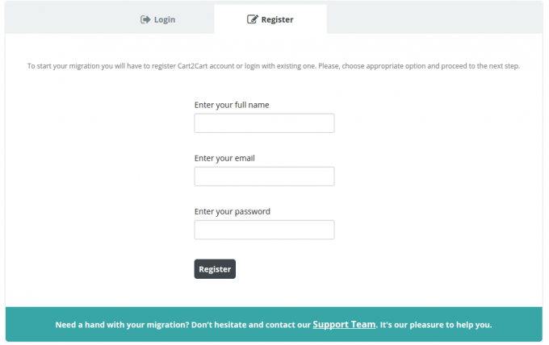This screenshot has height=345, width=549.
Task: Focus the full name input field
Action: (264, 123)
